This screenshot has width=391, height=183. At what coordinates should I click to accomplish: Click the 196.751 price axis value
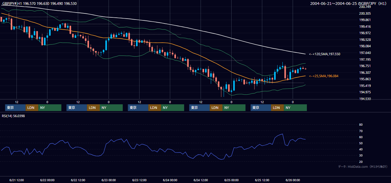(x=365, y=66)
